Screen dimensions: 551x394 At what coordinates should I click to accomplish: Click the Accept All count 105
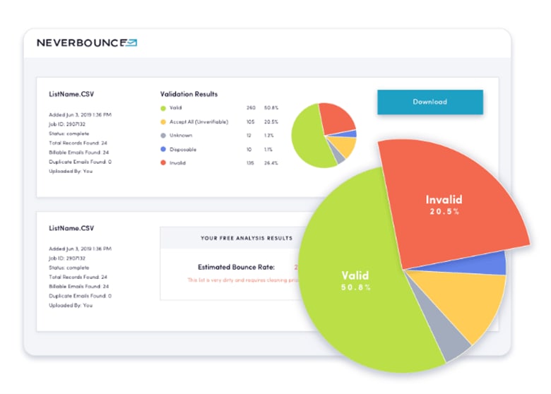coord(250,122)
